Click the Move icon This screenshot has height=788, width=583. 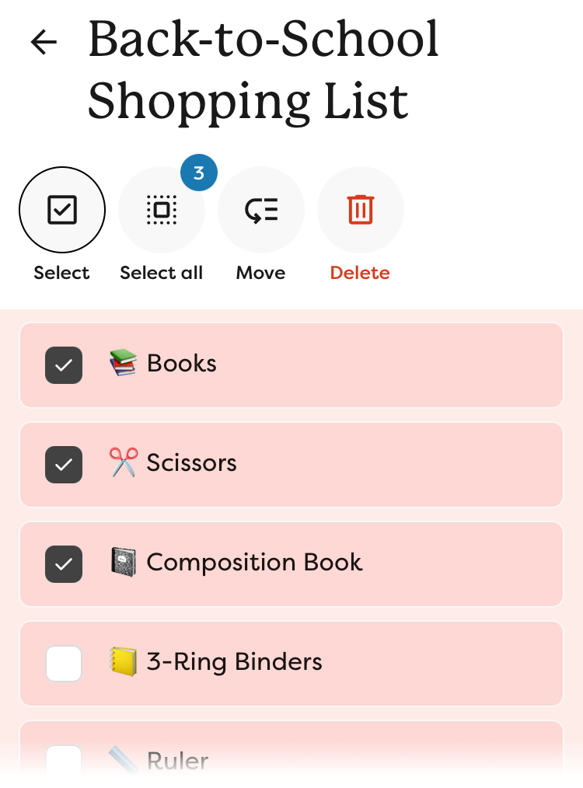pos(261,210)
